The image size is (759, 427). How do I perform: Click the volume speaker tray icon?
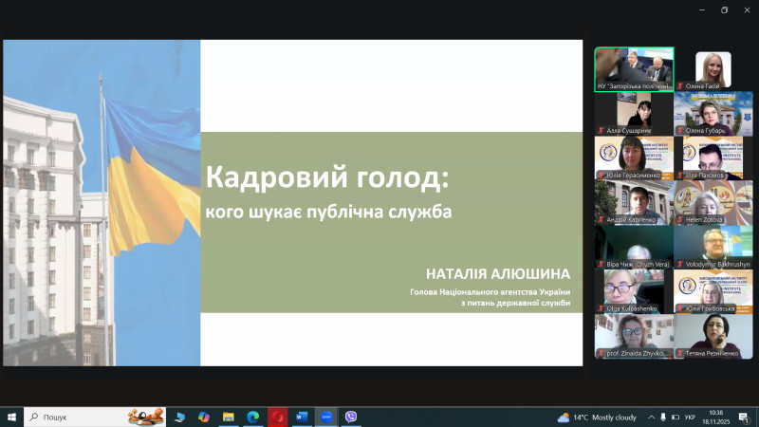(676, 417)
